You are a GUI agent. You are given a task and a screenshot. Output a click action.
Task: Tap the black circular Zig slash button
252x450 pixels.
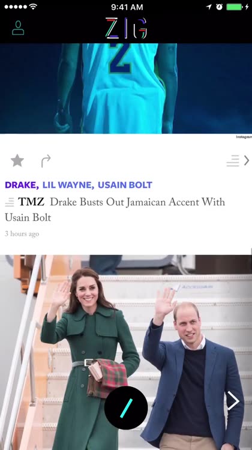[x=126, y=408]
